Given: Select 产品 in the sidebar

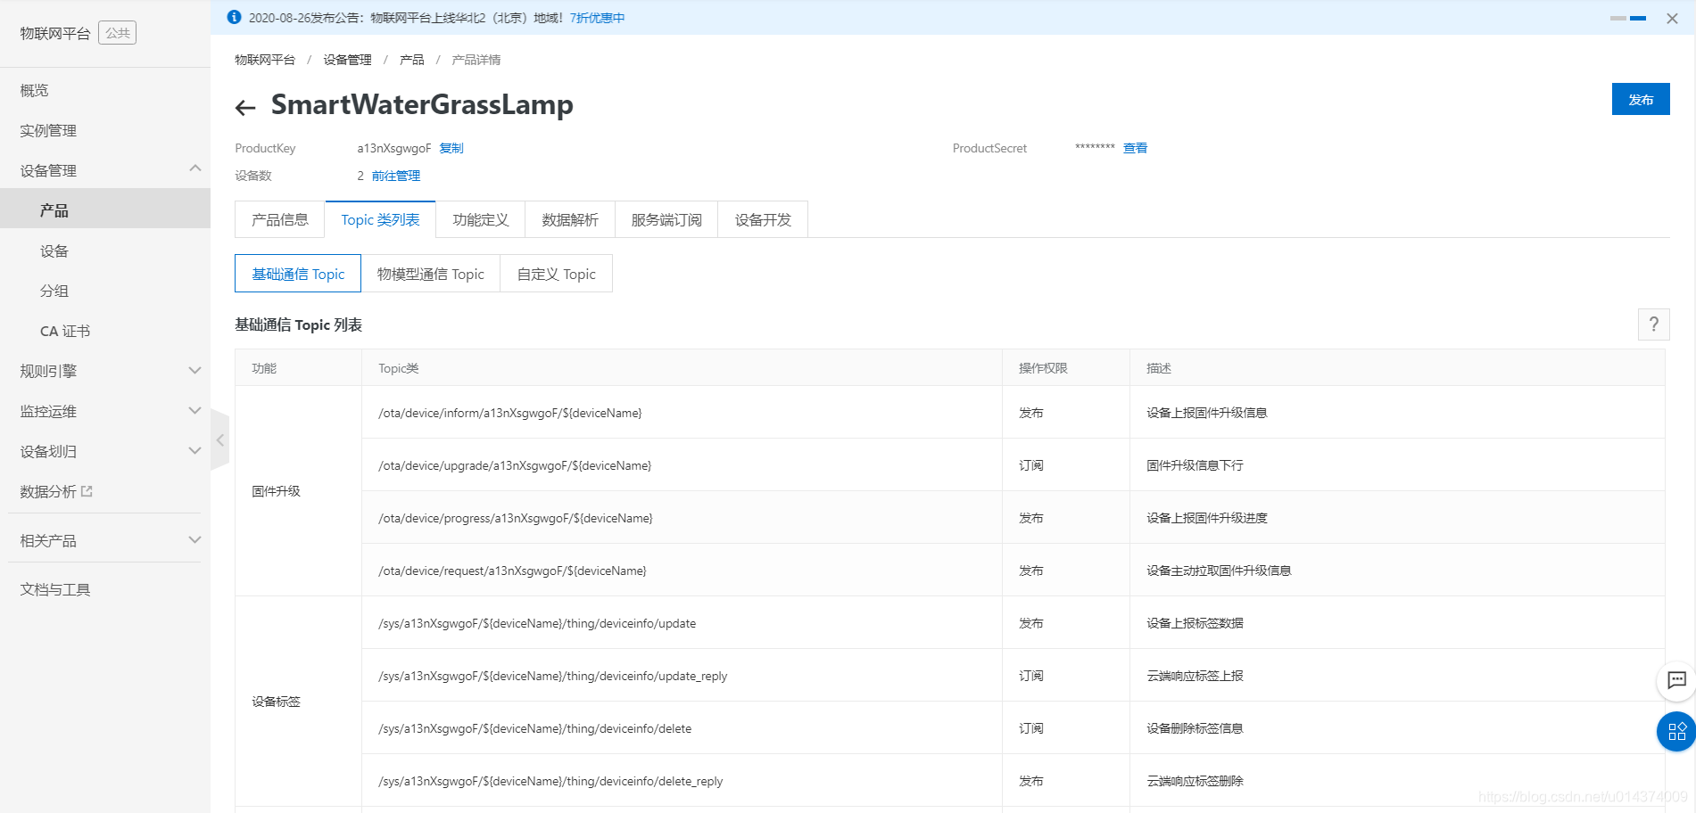Looking at the screenshot, I should pyautogui.click(x=105, y=210).
